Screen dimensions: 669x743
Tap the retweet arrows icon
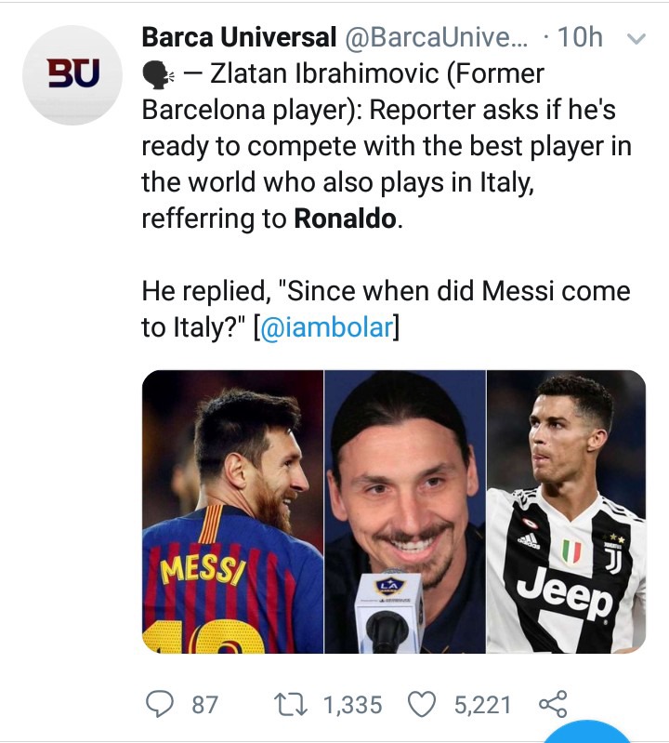(291, 704)
